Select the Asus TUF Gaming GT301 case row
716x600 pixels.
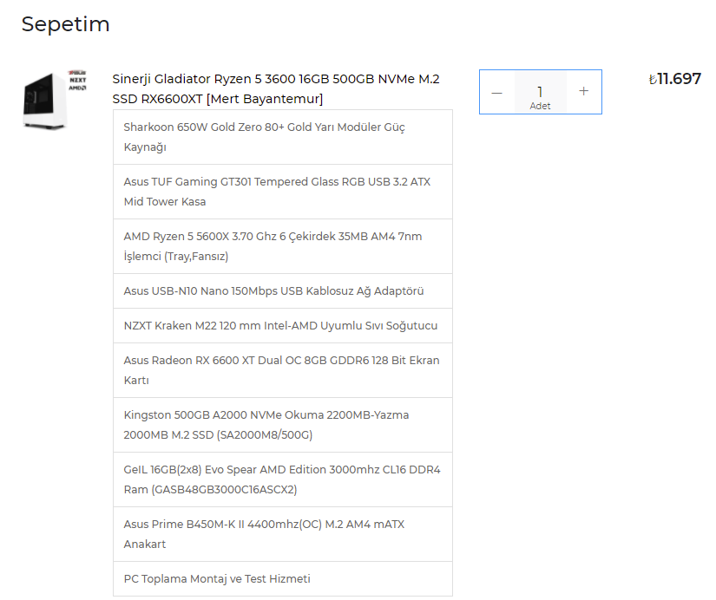pyautogui.click(x=283, y=192)
